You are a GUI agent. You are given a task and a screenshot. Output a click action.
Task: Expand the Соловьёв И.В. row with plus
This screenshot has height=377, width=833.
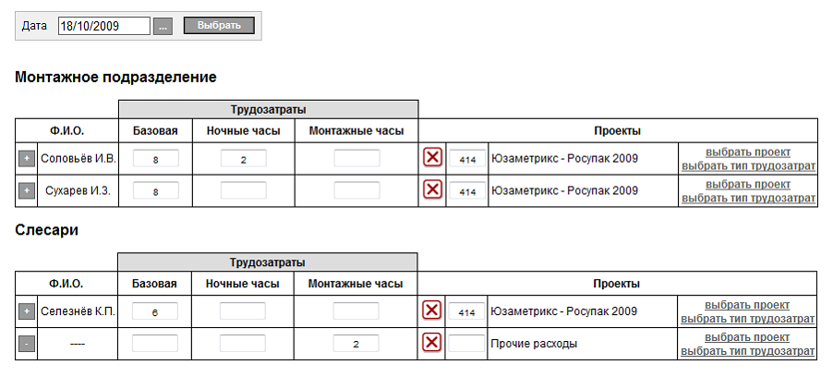click(26, 159)
